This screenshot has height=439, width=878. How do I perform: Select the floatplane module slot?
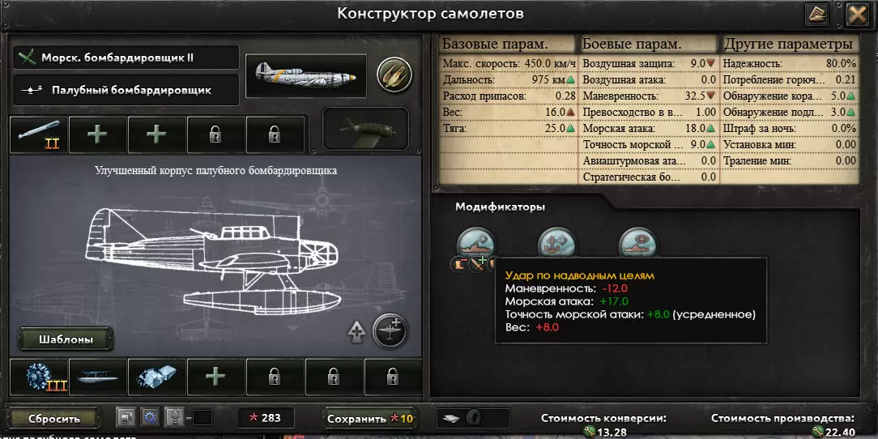click(x=98, y=377)
